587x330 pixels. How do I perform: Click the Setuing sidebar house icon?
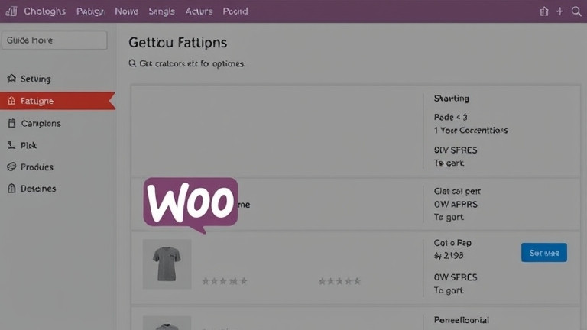pyautogui.click(x=11, y=79)
